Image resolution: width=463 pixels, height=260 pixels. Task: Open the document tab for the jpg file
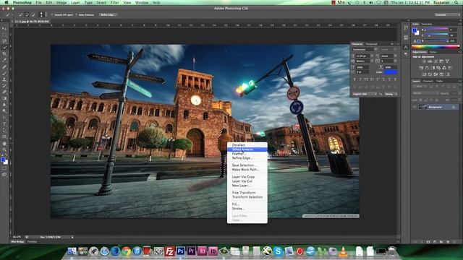32,22
